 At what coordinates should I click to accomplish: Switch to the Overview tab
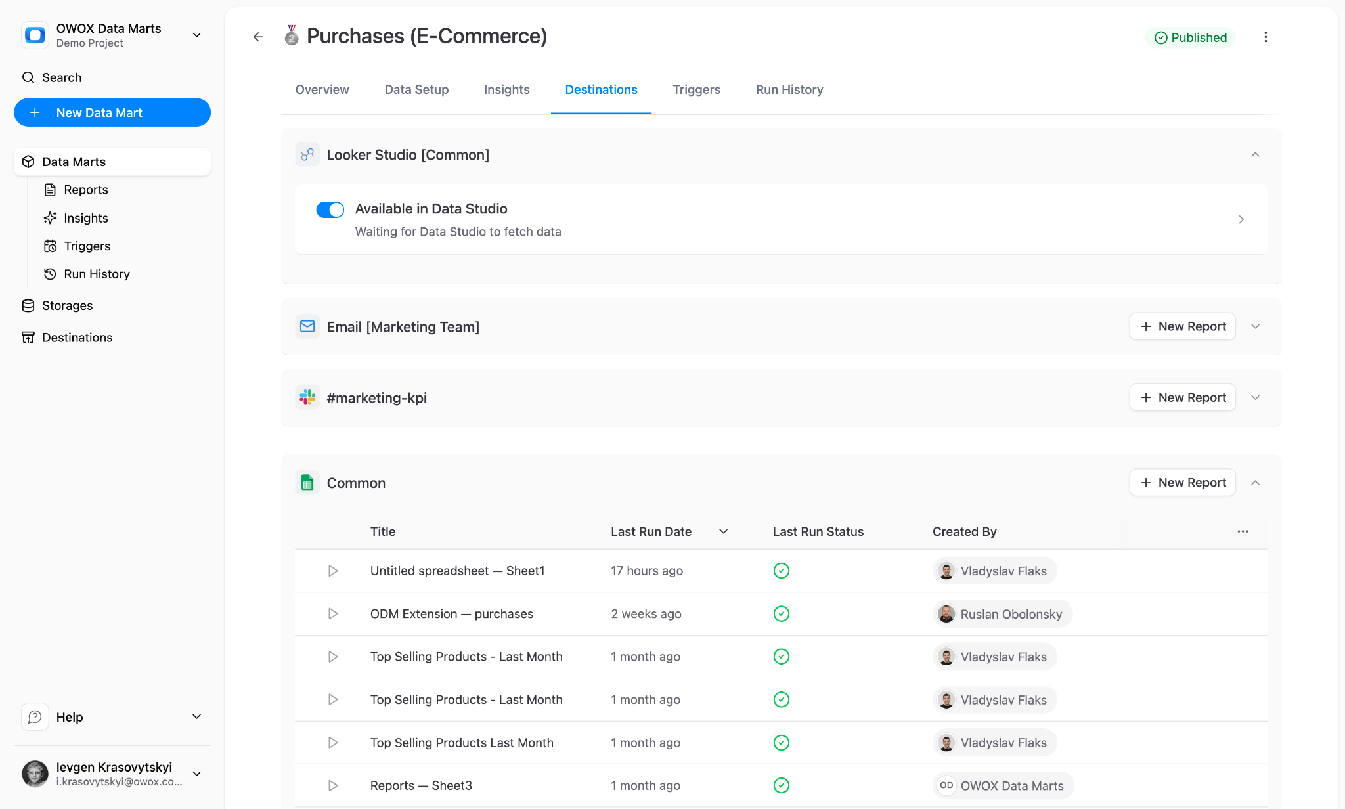point(322,90)
